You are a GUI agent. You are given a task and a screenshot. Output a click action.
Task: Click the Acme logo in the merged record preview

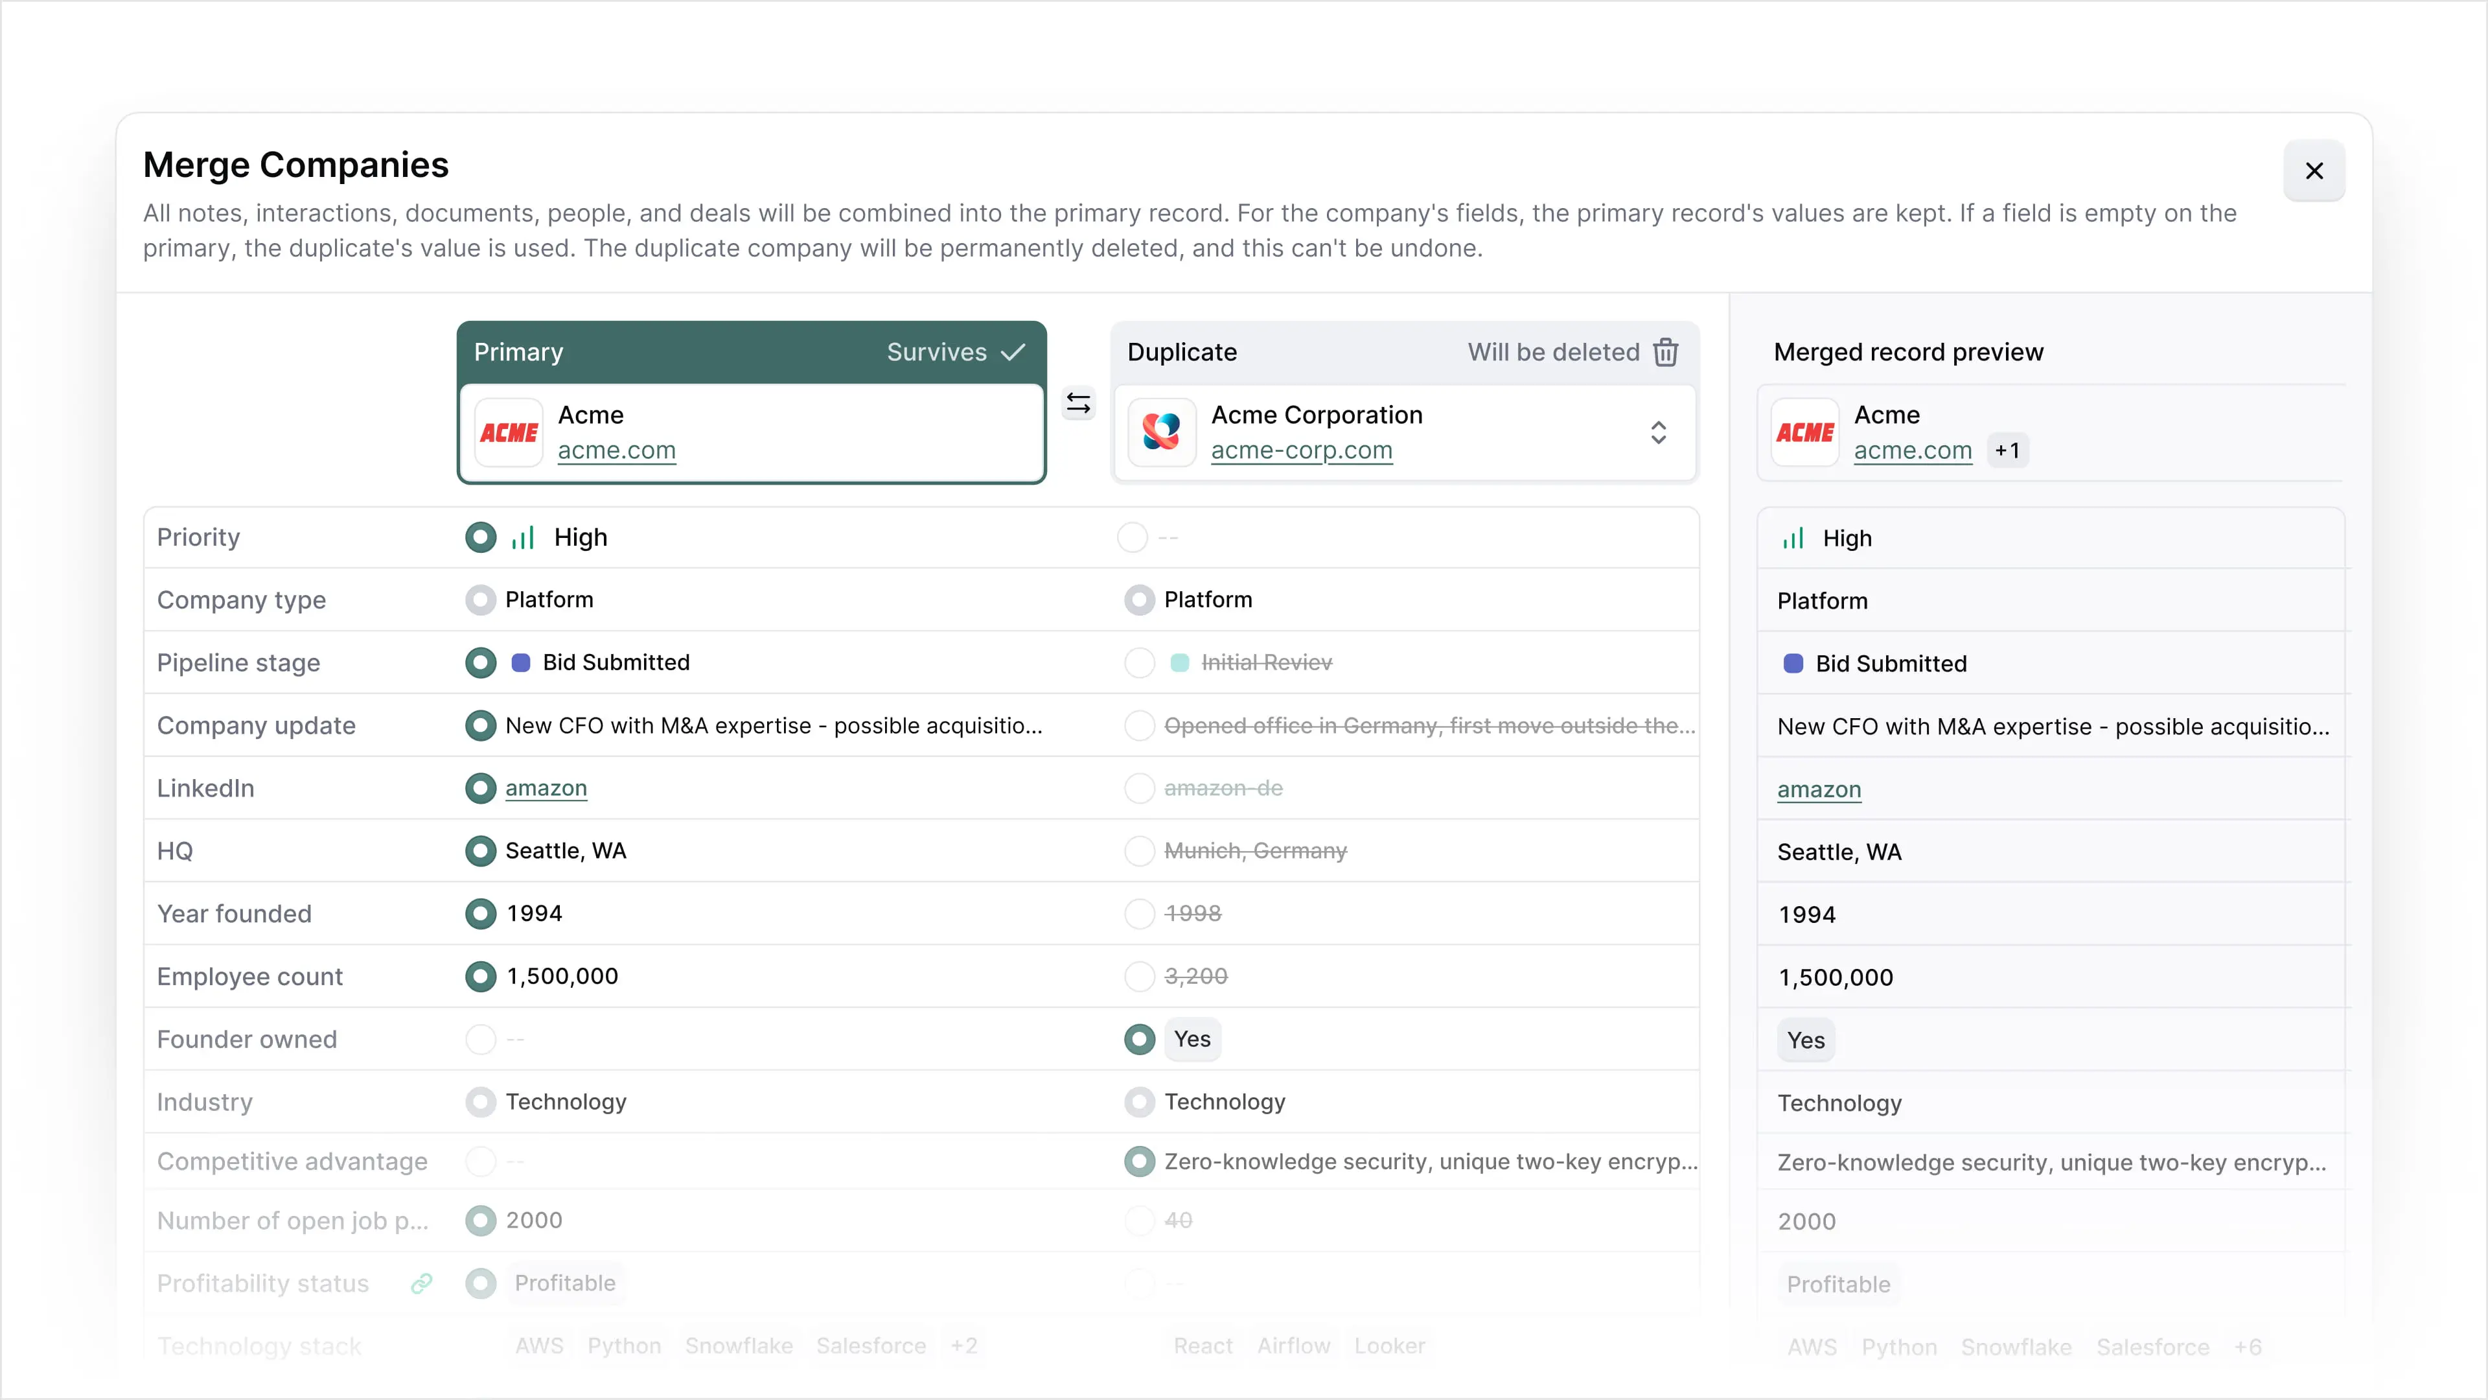(1805, 433)
